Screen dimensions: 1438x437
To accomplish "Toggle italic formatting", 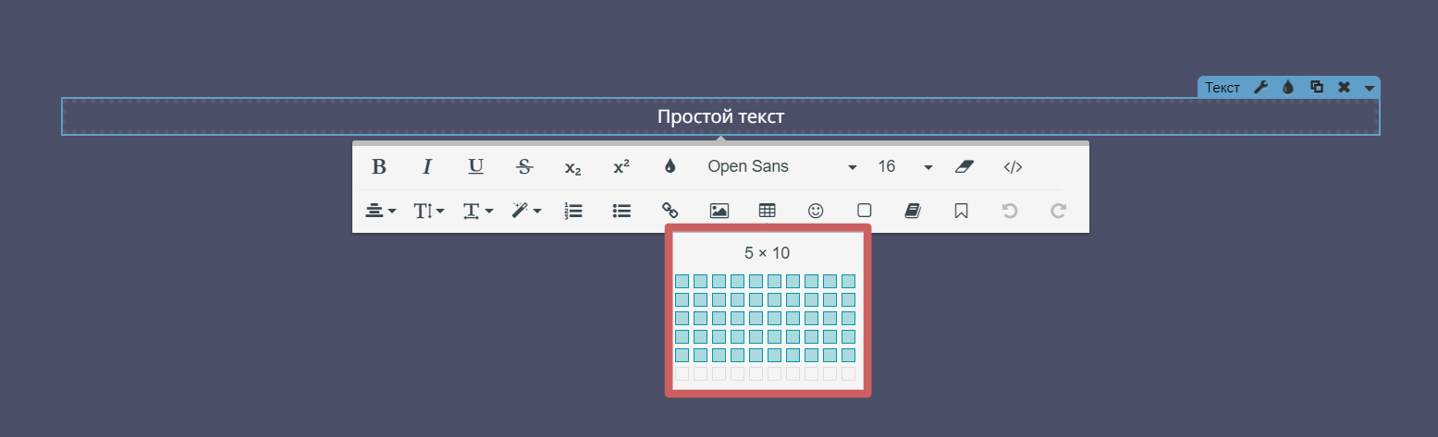I will click(x=427, y=167).
